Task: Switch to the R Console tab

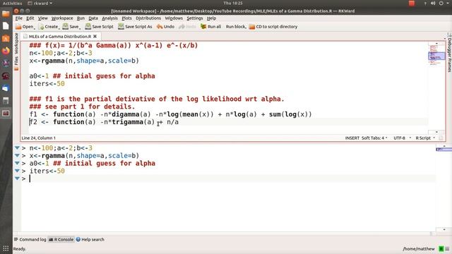Action: coord(61,239)
